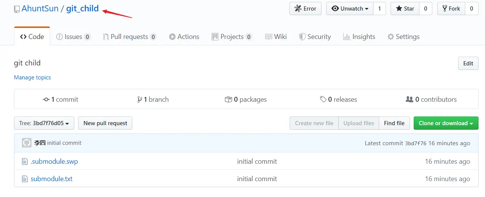
Task: Open the Unwatch notifications dropdown
Action: point(350,9)
